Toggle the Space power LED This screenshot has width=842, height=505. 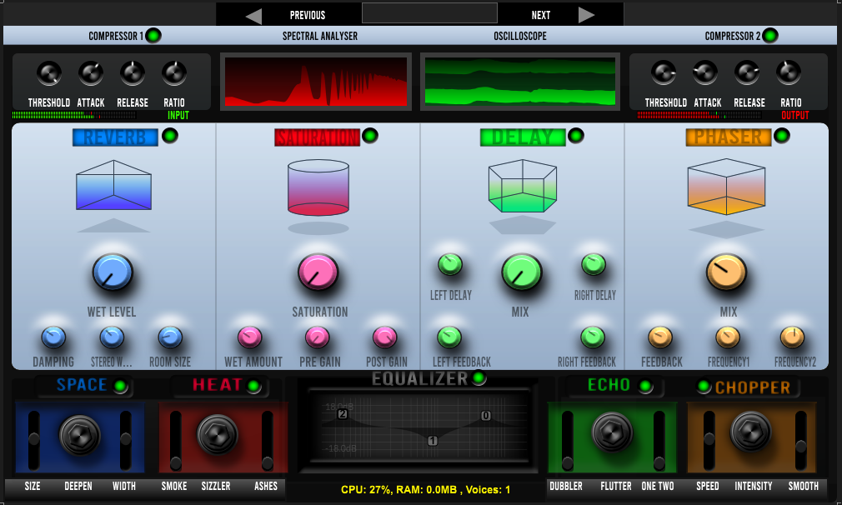point(120,386)
